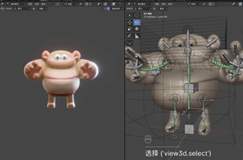Open the 选择 menu in right viewport header
This screenshot has width=243, height=160.
164,4
